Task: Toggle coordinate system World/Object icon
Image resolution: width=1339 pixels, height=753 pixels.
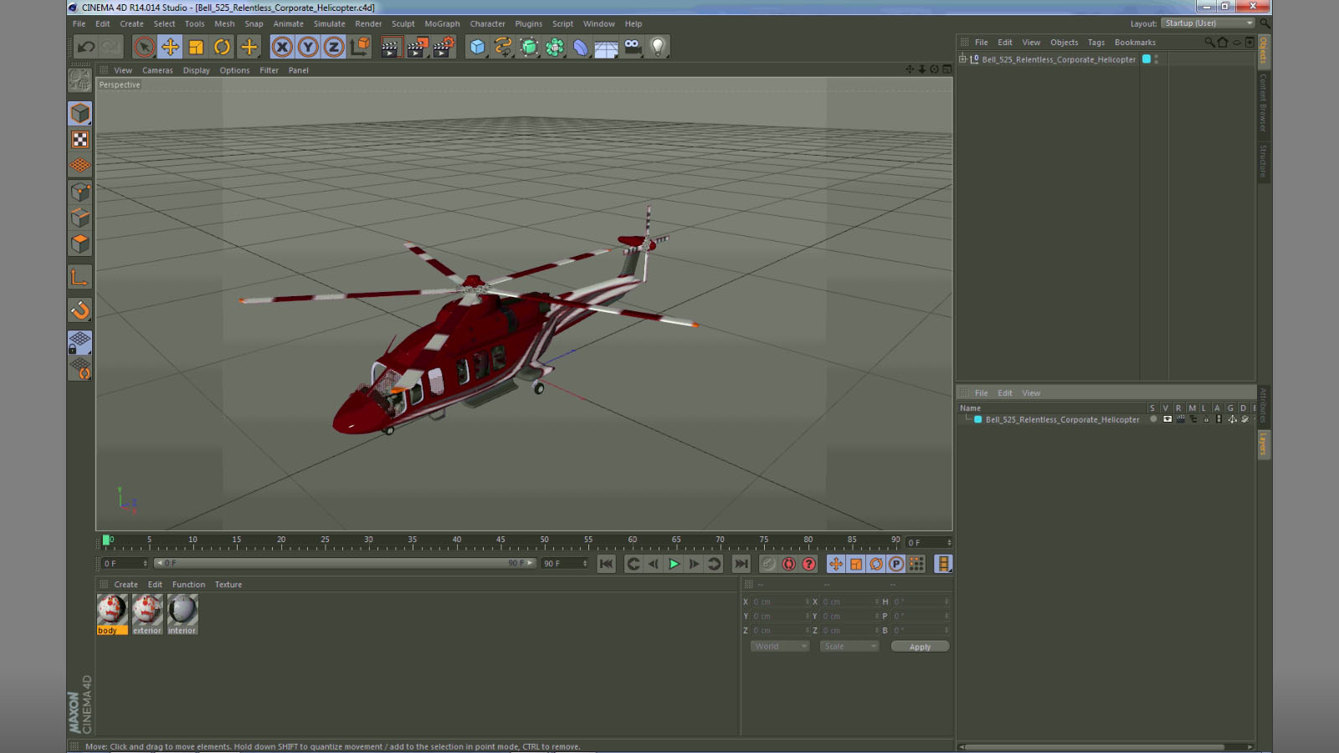Action: point(360,47)
